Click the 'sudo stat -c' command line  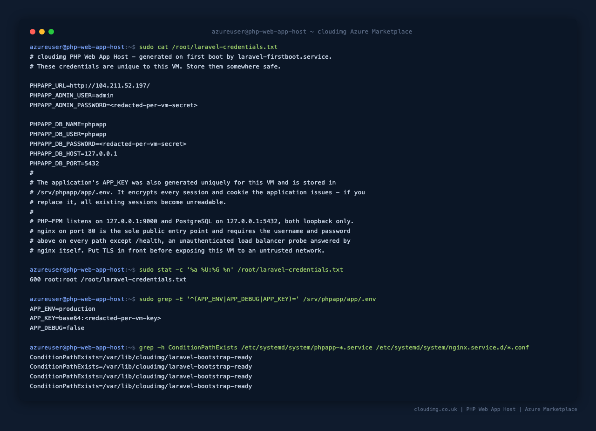pyautogui.click(x=241, y=270)
